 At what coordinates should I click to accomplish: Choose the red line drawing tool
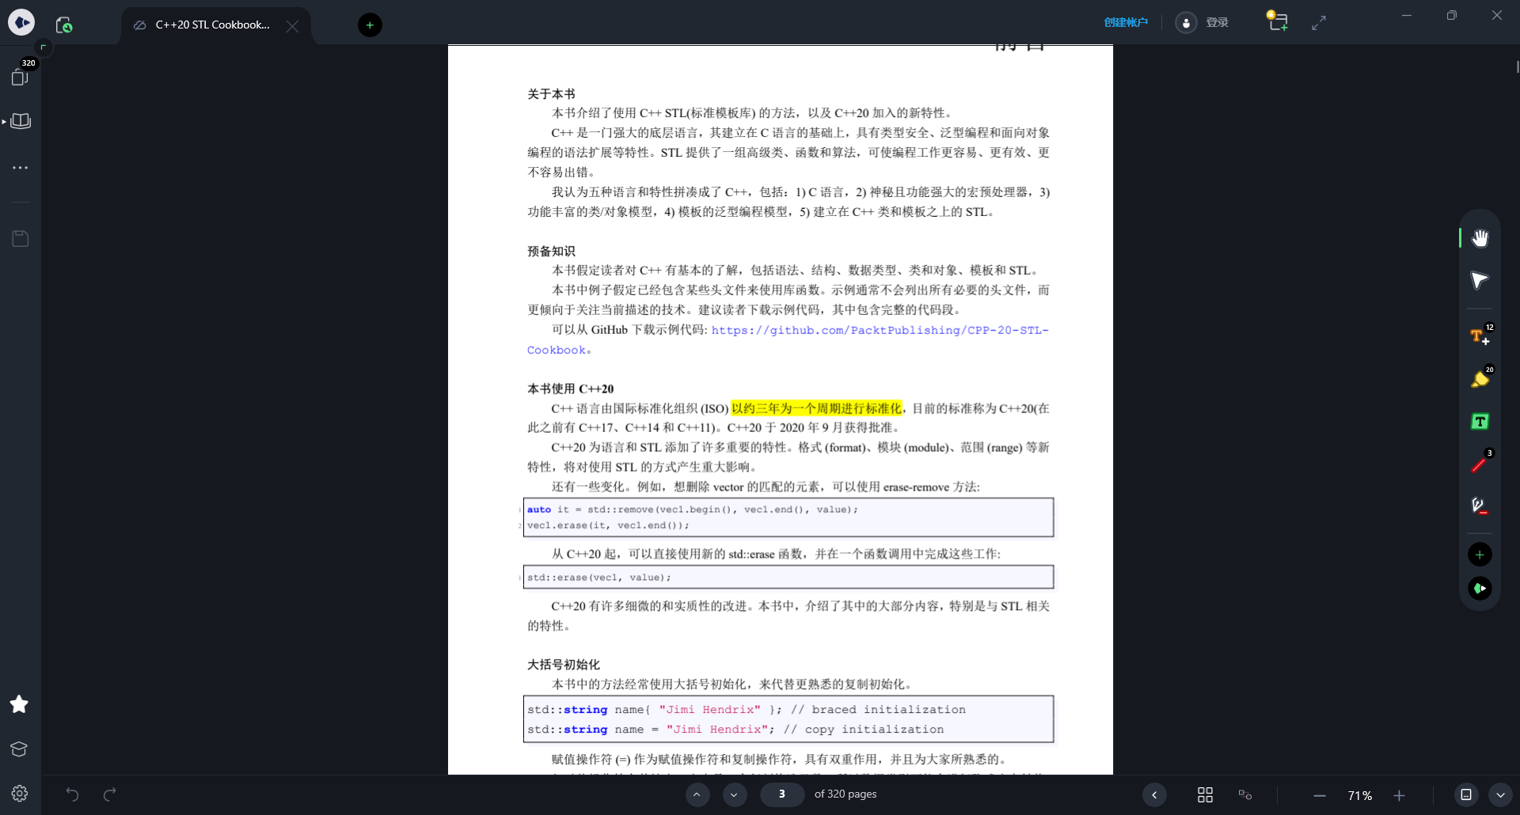pyautogui.click(x=1480, y=464)
